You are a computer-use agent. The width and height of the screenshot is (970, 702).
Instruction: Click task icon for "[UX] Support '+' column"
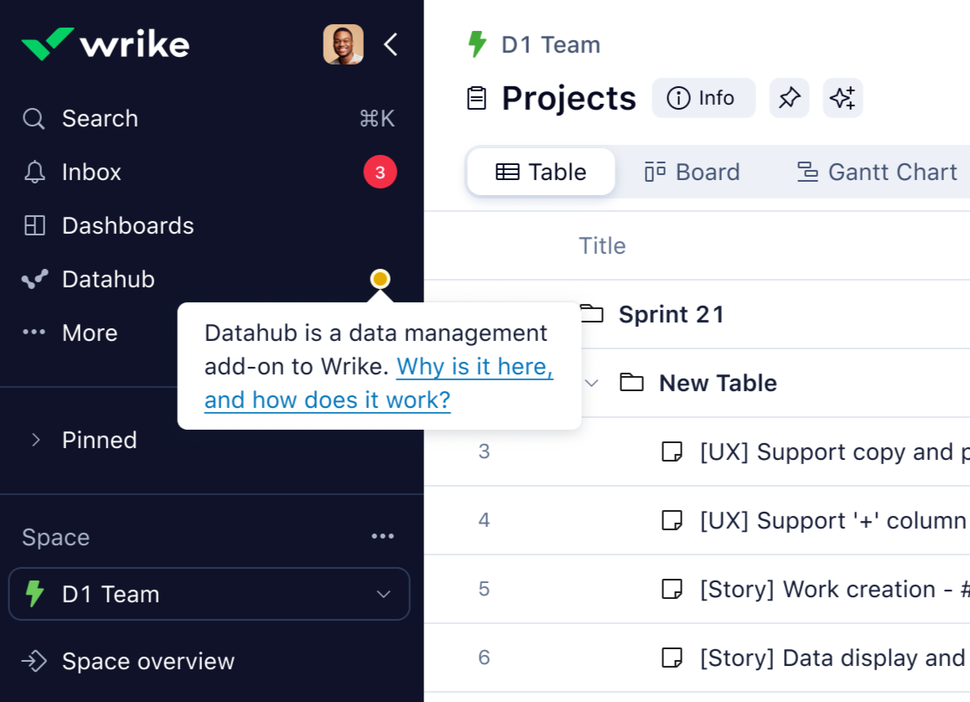click(672, 520)
